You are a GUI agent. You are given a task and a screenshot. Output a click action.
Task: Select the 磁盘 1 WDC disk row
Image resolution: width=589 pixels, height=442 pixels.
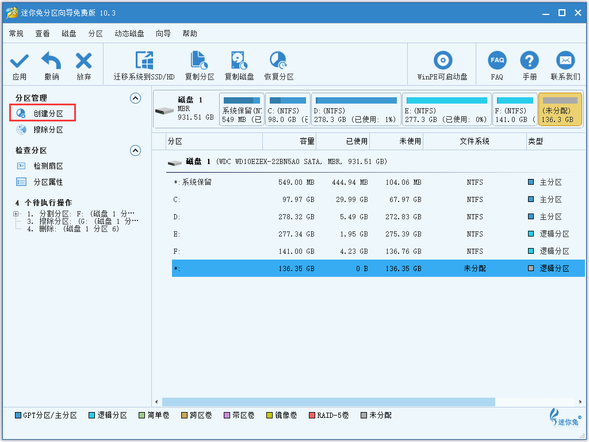376,162
